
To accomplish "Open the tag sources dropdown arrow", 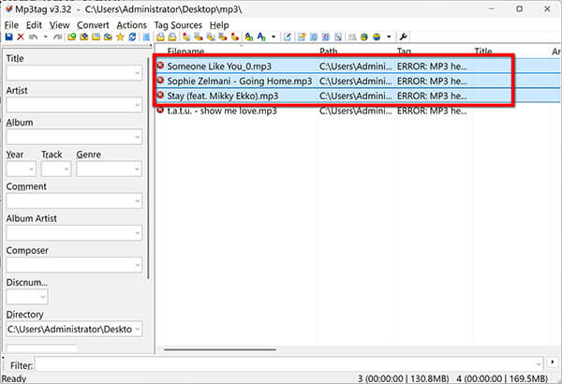I will coord(389,37).
